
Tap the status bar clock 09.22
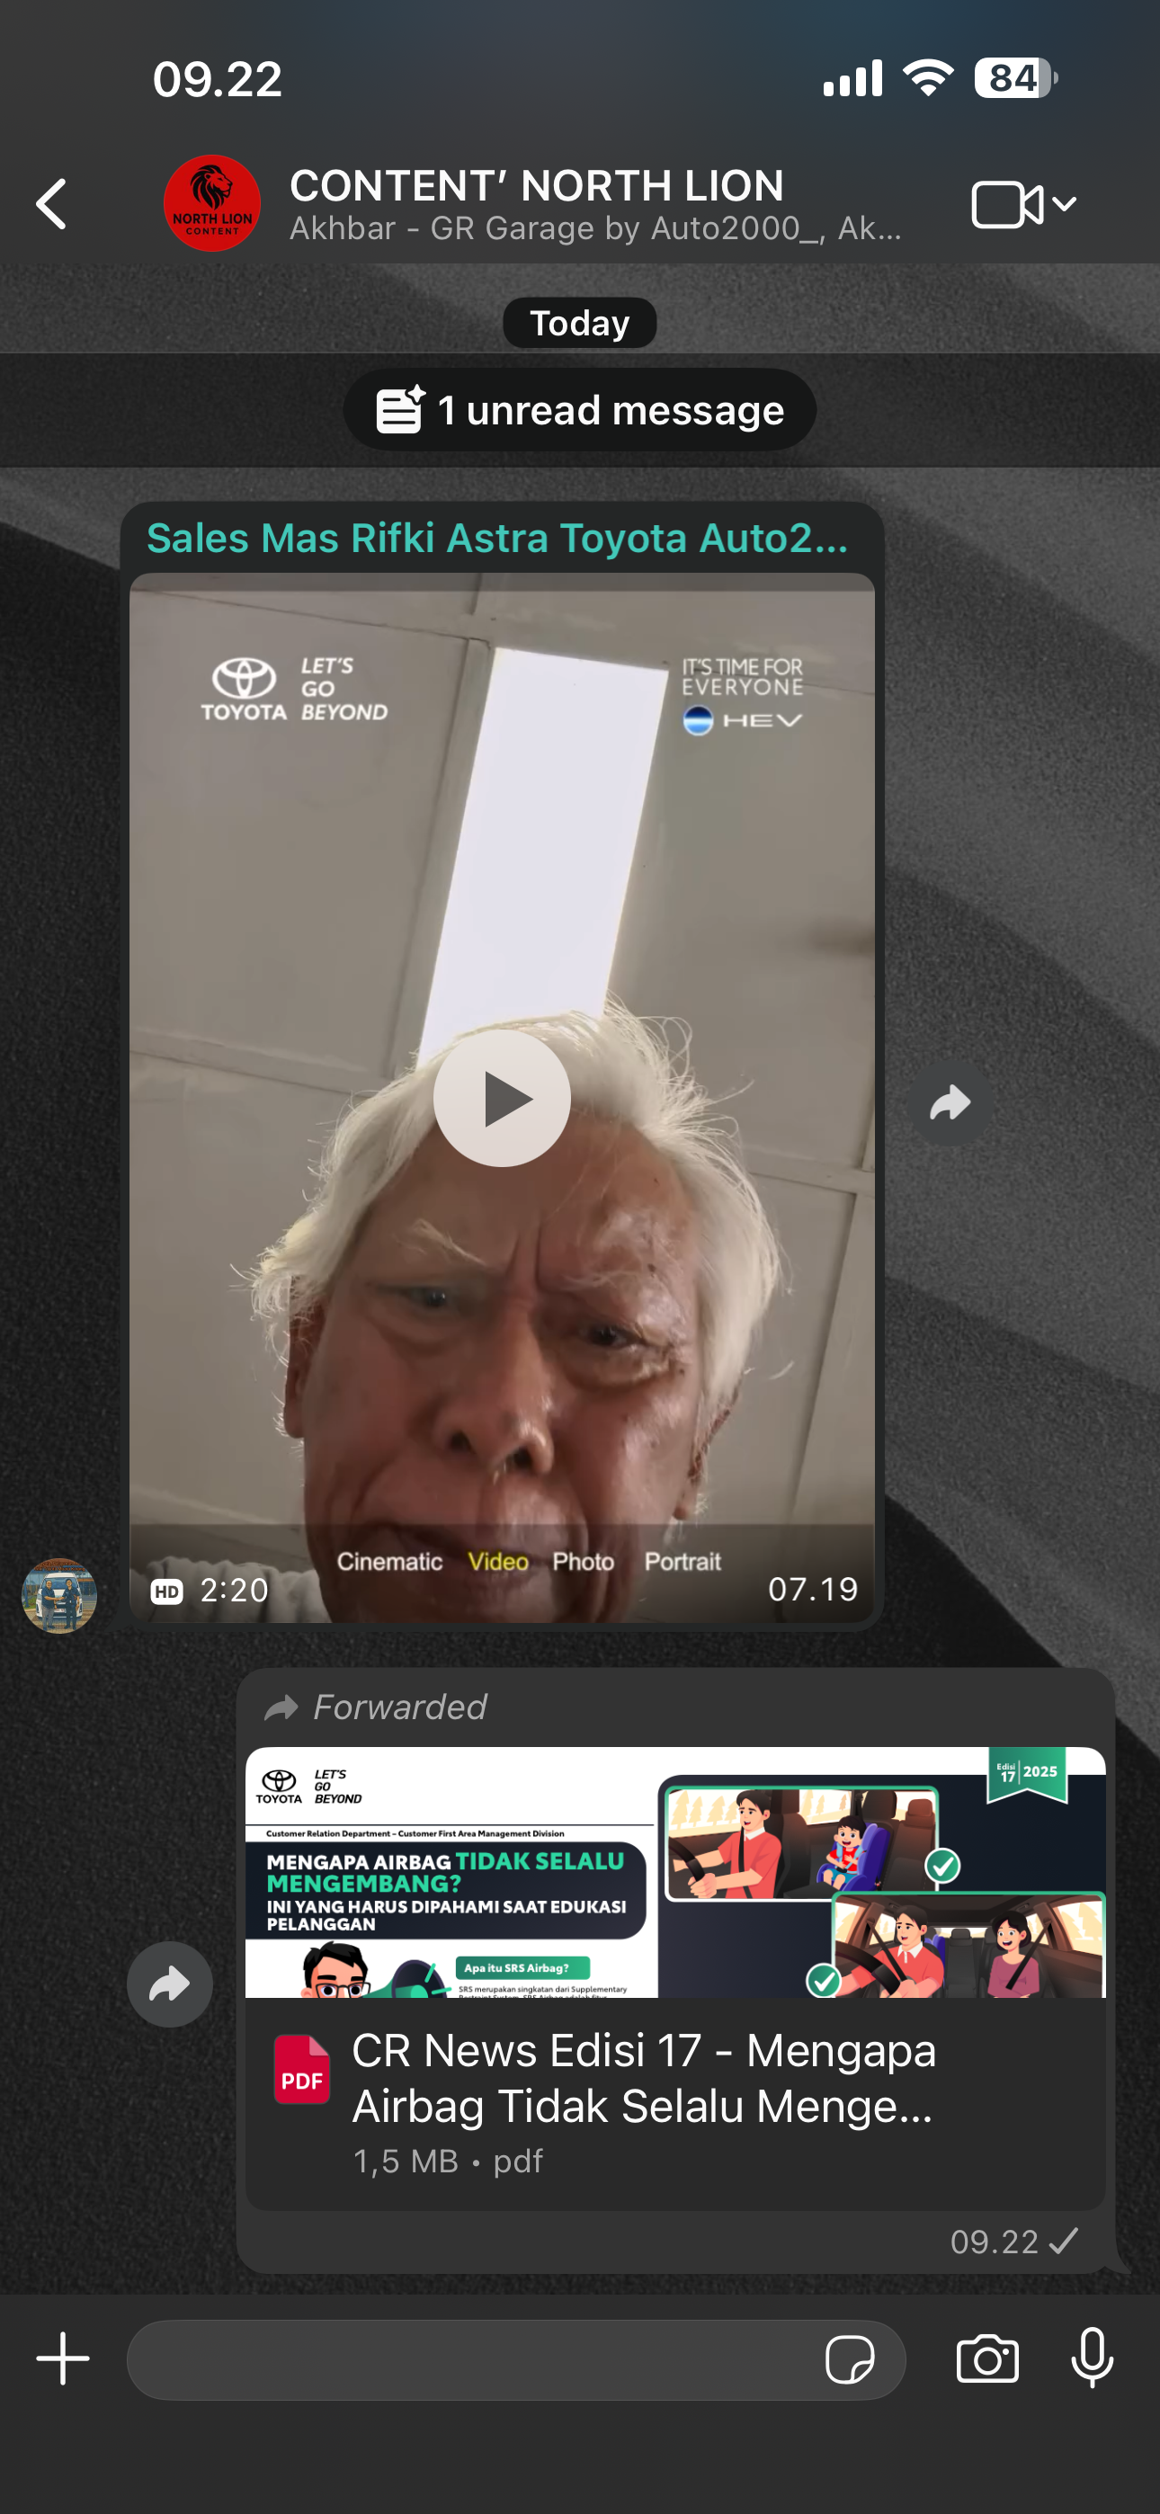point(217,79)
